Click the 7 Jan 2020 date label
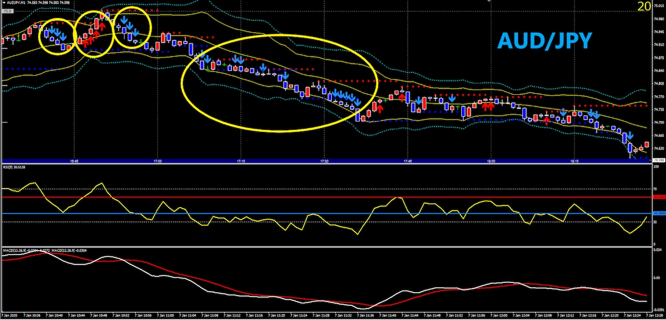 [10, 316]
